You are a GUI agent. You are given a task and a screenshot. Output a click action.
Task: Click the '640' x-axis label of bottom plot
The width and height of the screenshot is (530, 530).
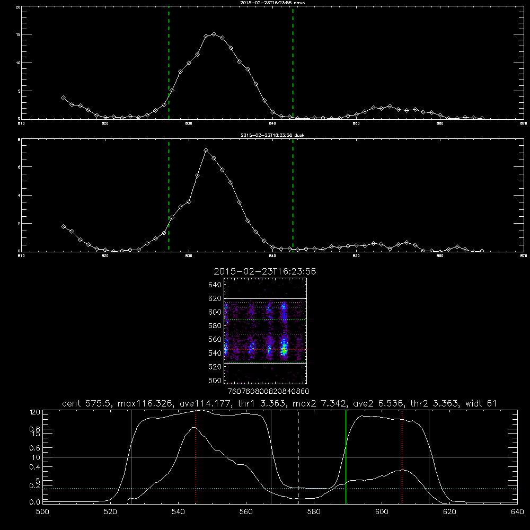(517, 512)
